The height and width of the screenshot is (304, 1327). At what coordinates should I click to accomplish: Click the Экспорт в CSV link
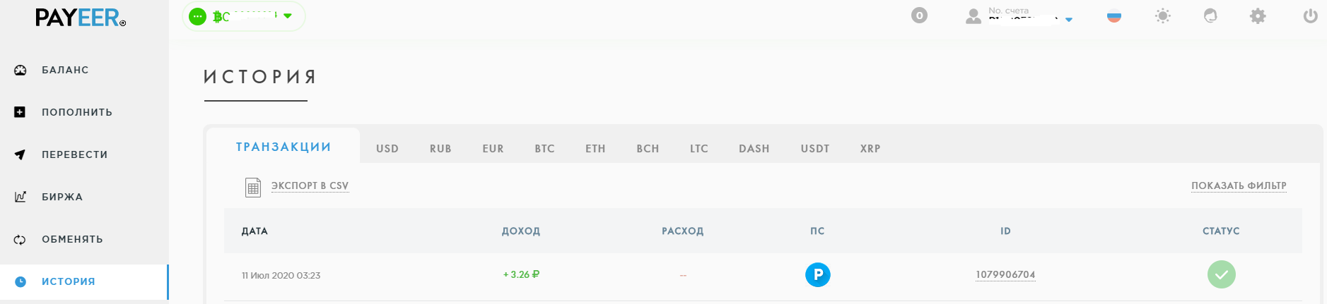tap(310, 186)
